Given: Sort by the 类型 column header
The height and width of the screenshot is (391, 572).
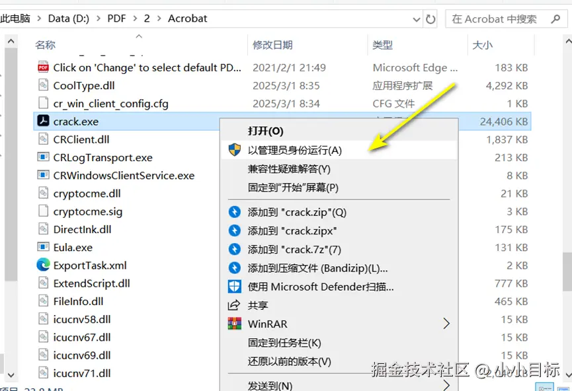Looking at the screenshot, I should coord(383,45).
